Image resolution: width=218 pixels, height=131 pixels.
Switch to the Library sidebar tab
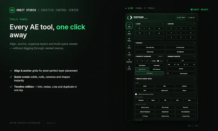pos(129,68)
